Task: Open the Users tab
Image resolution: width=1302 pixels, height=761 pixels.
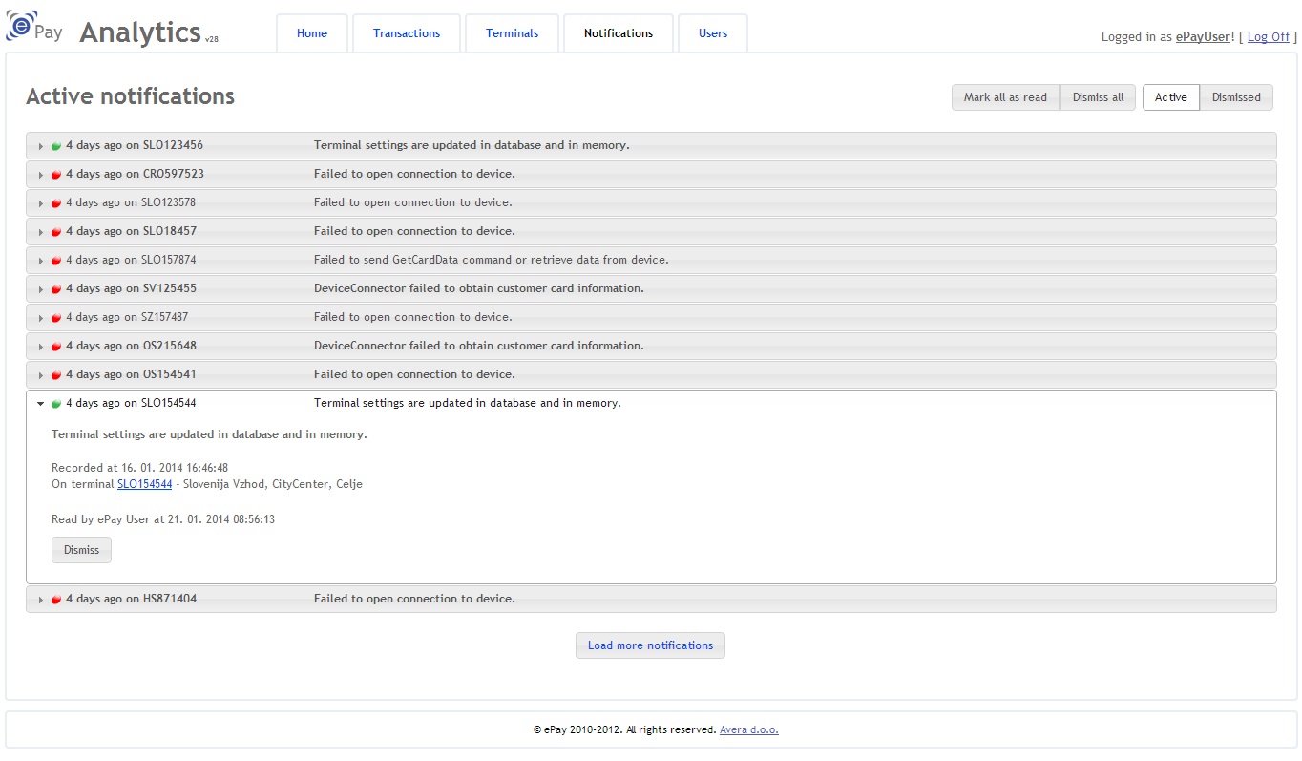Action: pyautogui.click(x=713, y=33)
